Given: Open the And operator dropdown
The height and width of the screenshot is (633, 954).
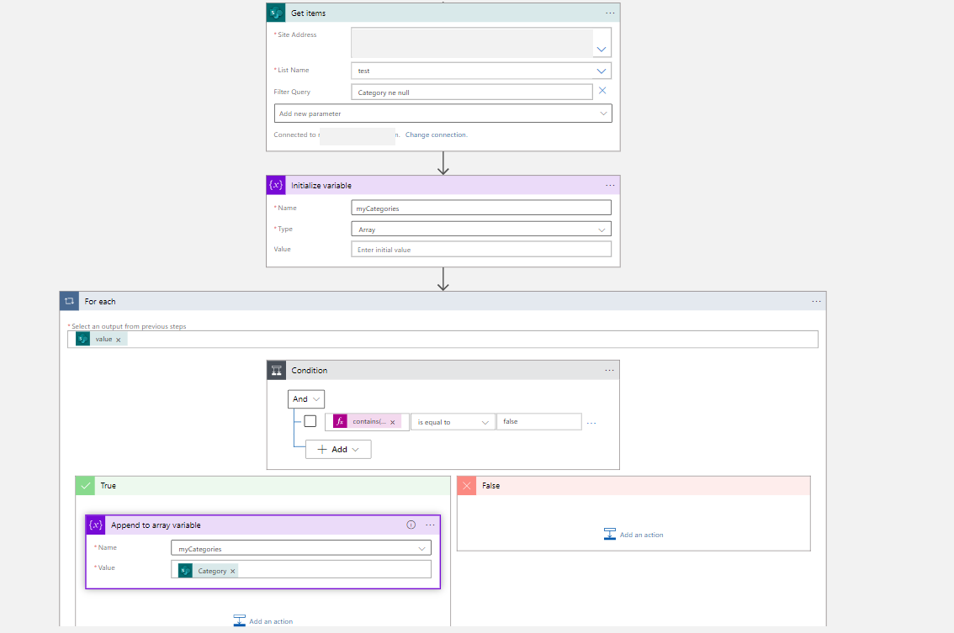Looking at the screenshot, I should point(306,399).
